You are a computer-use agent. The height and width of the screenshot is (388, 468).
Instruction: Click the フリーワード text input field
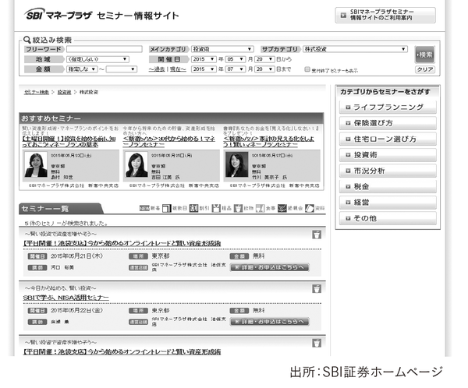click(105, 48)
